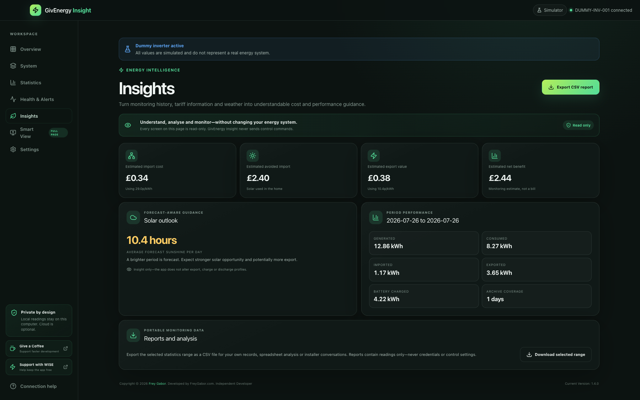Click the eye icon in read-only banner
Viewport: 640px width, 400px height.
point(128,125)
